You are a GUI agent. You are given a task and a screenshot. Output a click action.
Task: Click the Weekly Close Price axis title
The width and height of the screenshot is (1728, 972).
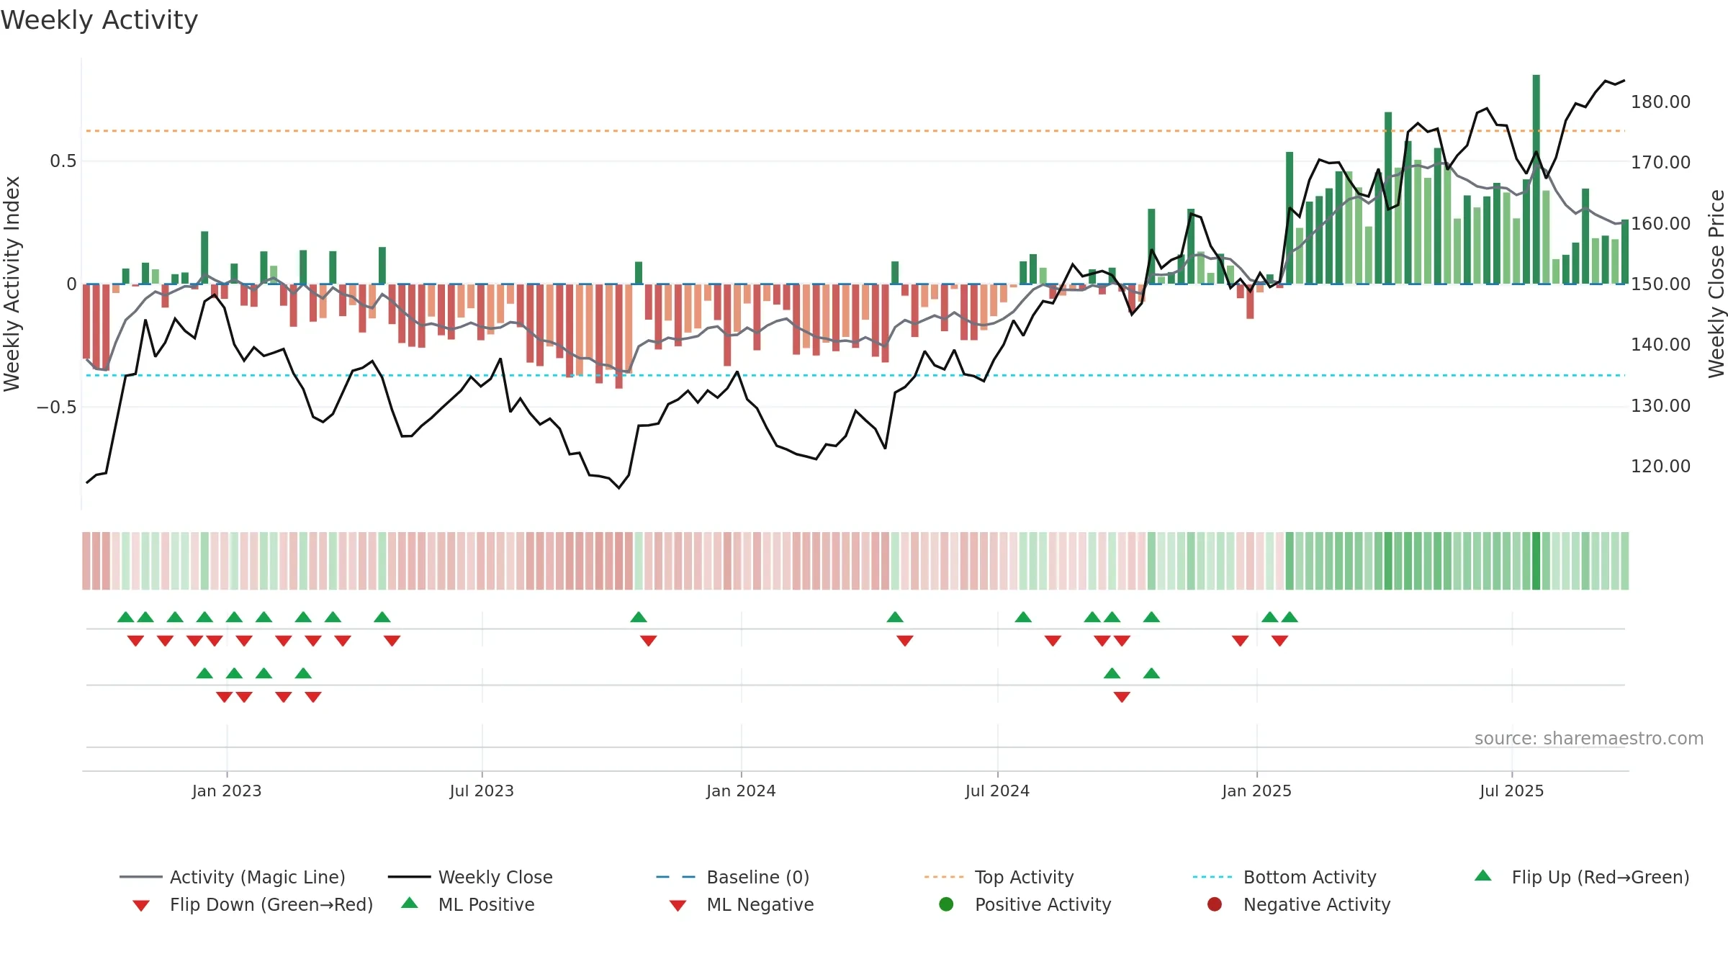[1716, 284]
